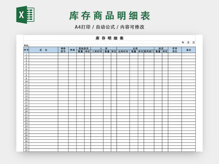
Task: Click 数量 subheader under 出库
Action: (x=134, y=51)
